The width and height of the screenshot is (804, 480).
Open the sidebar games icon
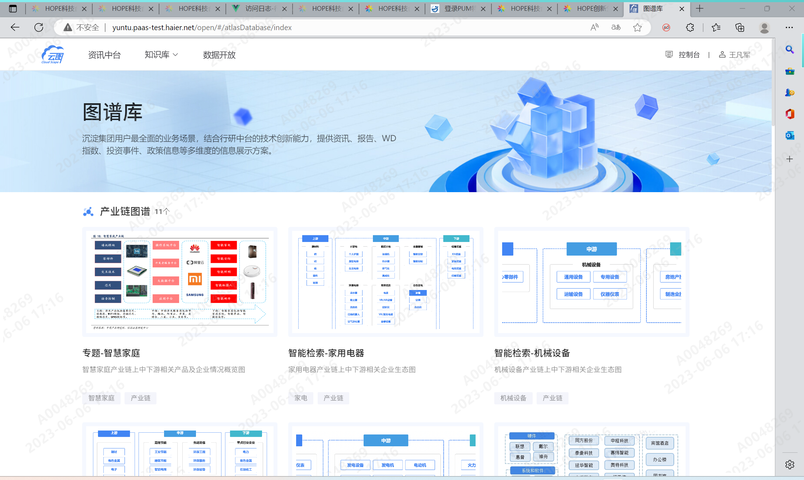coord(790,92)
